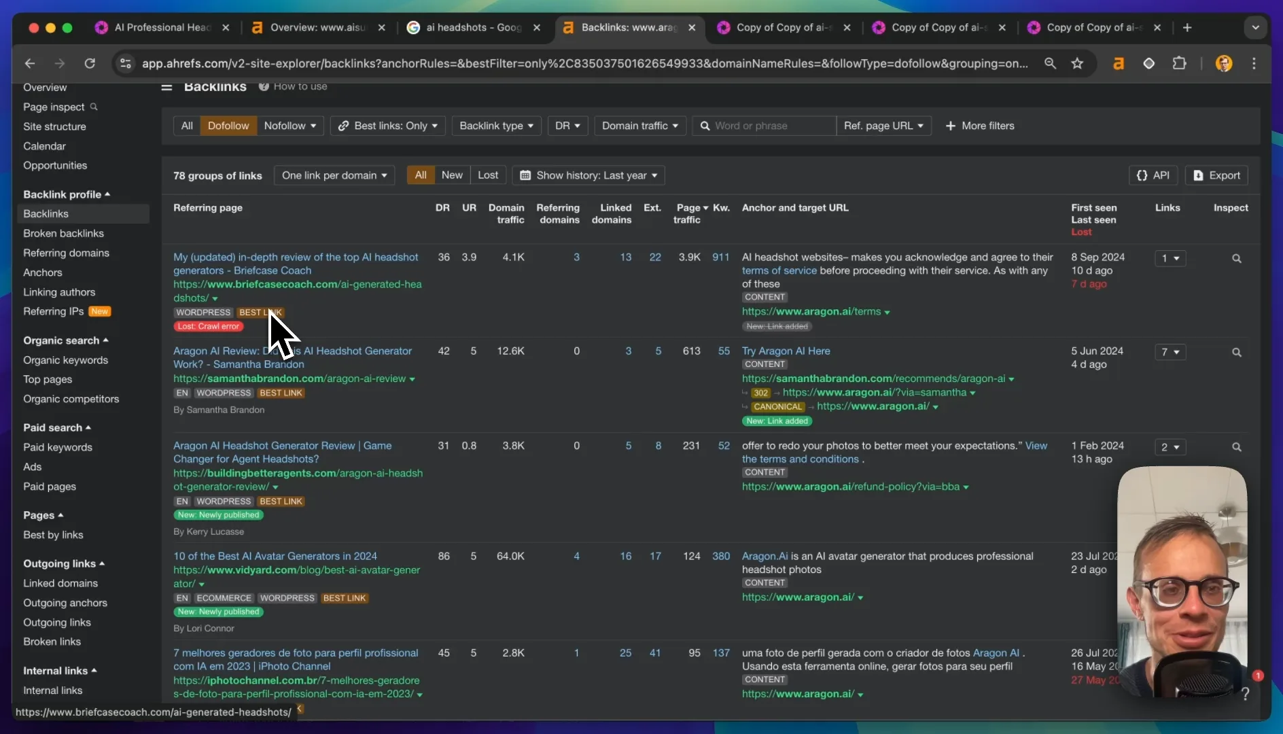This screenshot has height=734, width=1283.
Task: Open Organic keywords in the sidebar
Action: tap(65, 360)
